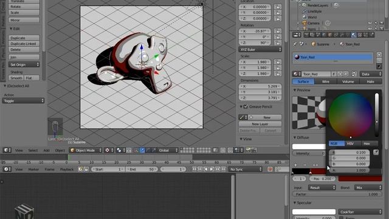Viewport: 389px width, 219px height.
Task: Toggle visibility eye for Camera in outliner
Action: 370,23
